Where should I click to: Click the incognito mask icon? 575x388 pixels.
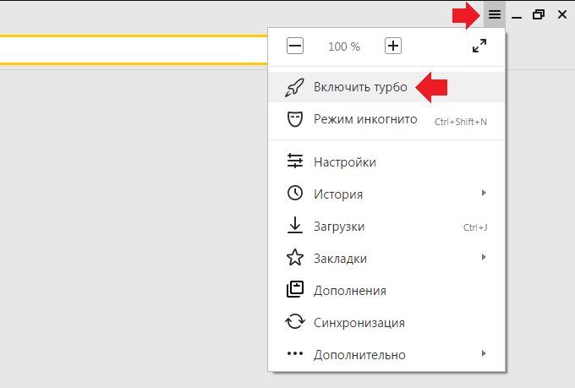click(294, 119)
